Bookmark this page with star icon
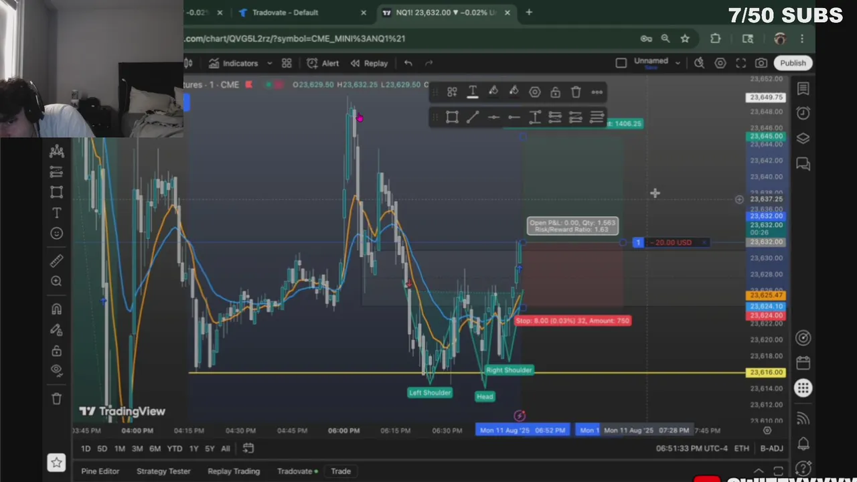The image size is (857, 482). tap(685, 39)
